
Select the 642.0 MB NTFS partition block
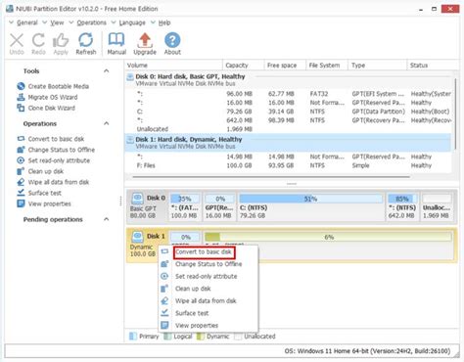[x=402, y=206]
